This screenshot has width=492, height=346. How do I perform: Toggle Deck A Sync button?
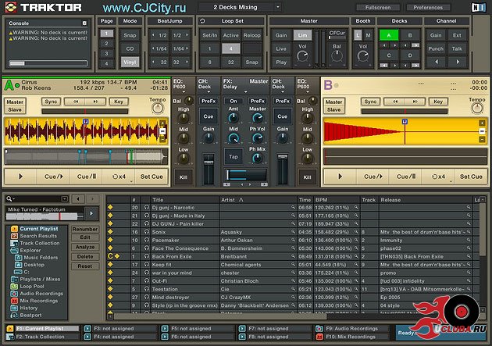pos(51,102)
